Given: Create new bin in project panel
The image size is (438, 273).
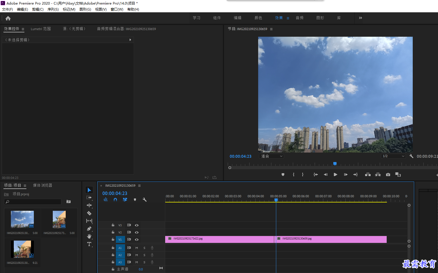Looking at the screenshot, I should (69, 202).
